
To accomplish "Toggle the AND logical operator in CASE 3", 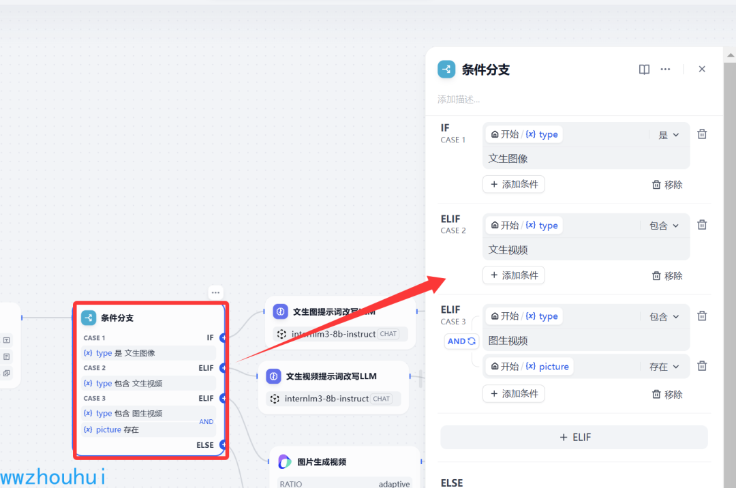I will click(x=461, y=341).
